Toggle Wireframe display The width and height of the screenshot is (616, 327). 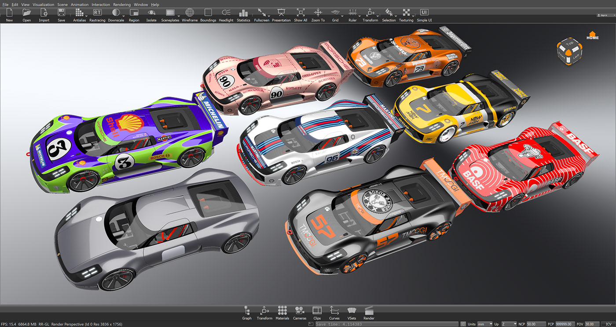coord(190,14)
